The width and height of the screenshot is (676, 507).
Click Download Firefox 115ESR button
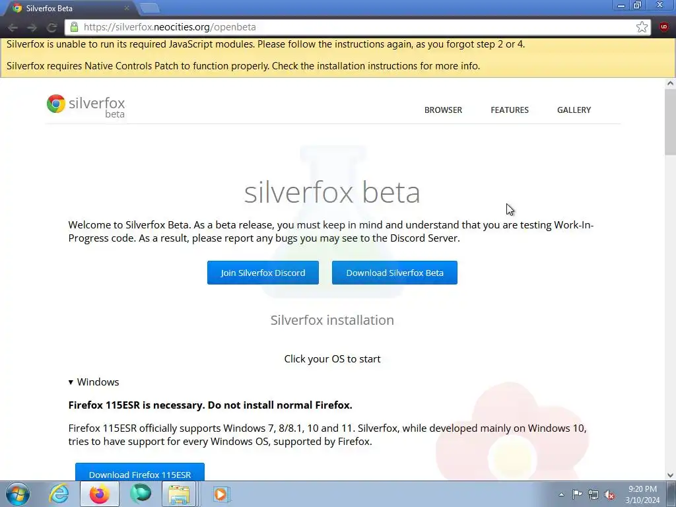click(x=140, y=472)
